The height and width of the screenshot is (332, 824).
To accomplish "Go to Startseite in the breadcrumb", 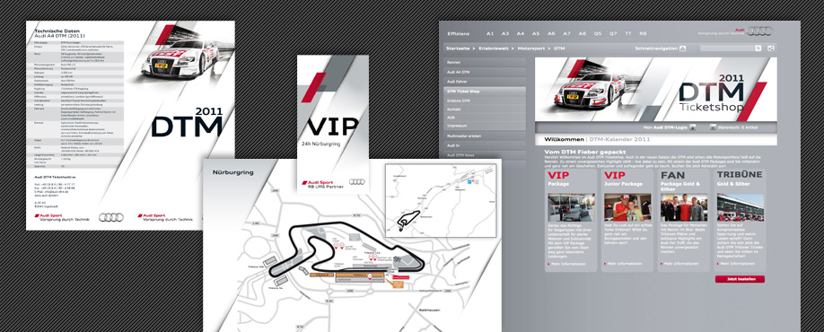I will [458, 48].
